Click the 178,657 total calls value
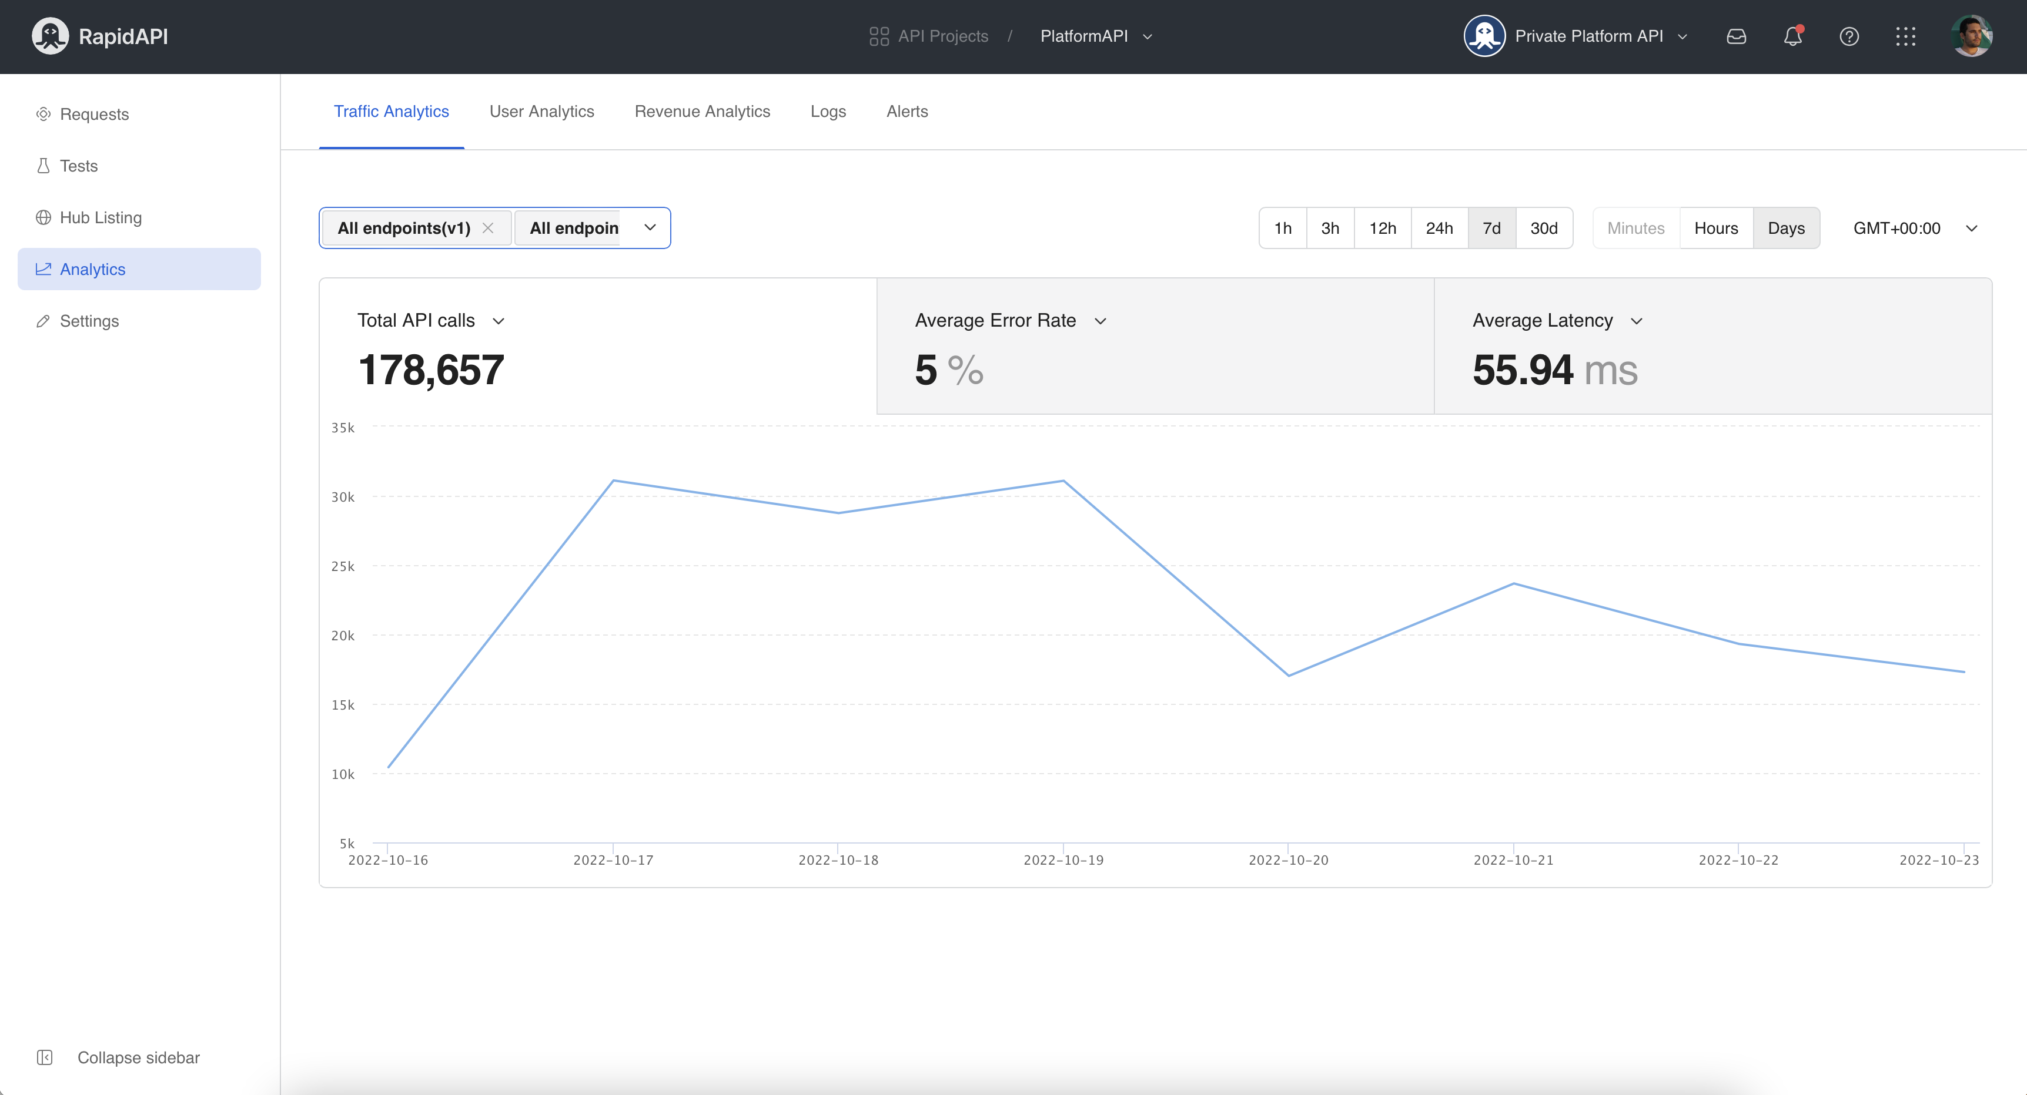 pos(430,370)
